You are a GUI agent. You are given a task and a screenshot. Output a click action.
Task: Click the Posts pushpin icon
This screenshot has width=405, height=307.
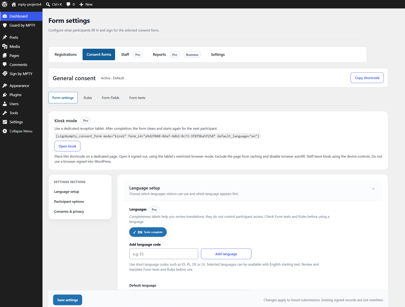pos(5,37)
